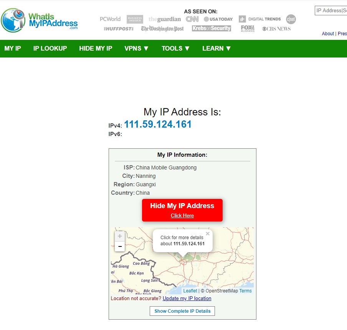Viewport: 347px width, 330px height.
Task: Open the About link
Action: coord(328,34)
